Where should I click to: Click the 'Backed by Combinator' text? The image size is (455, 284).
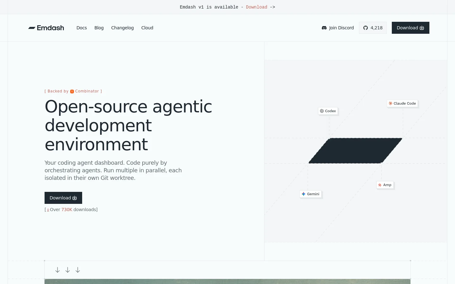(x=73, y=91)
